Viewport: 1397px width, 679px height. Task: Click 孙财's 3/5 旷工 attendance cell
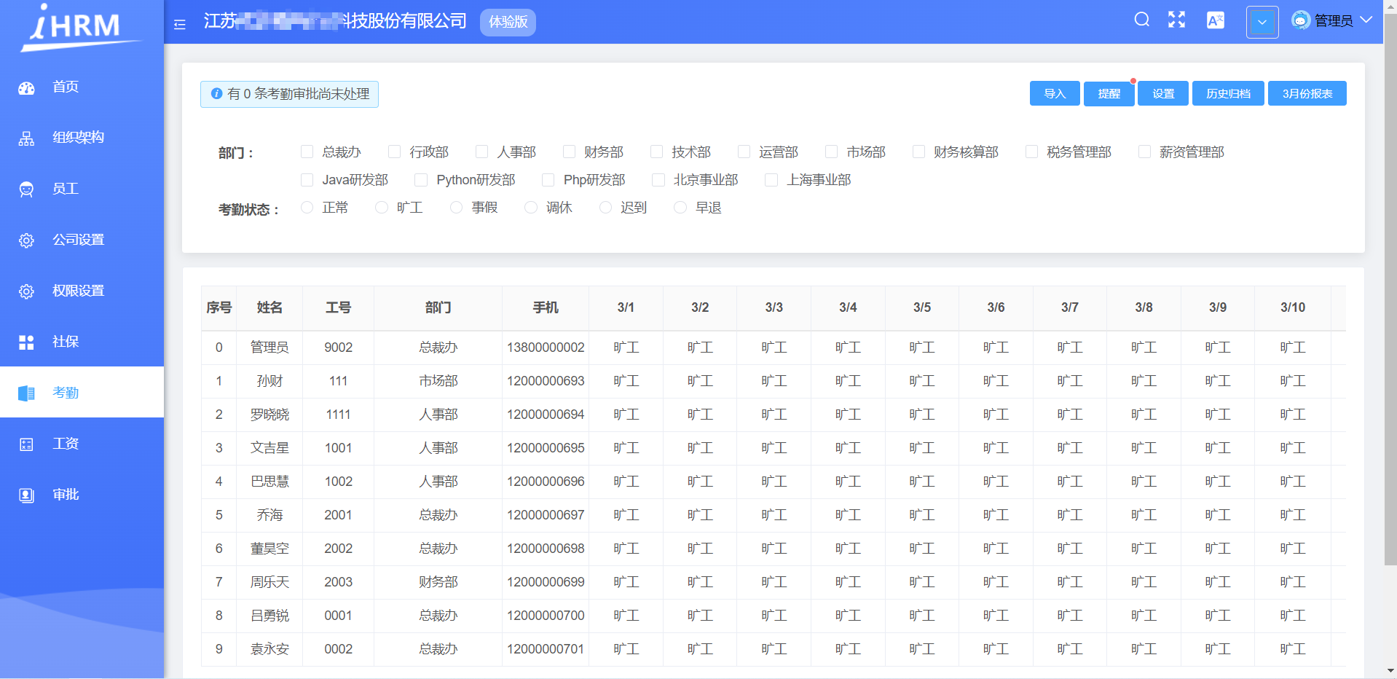coord(922,381)
